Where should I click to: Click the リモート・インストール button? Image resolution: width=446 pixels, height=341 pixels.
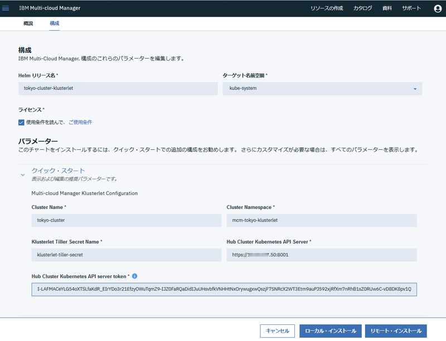[x=396, y=331]
